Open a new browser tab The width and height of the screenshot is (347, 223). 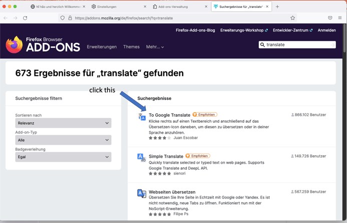277,6
